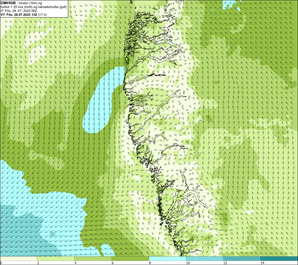Select the 8–10 m/s light cyan colorbar segment

coord(167,258)
